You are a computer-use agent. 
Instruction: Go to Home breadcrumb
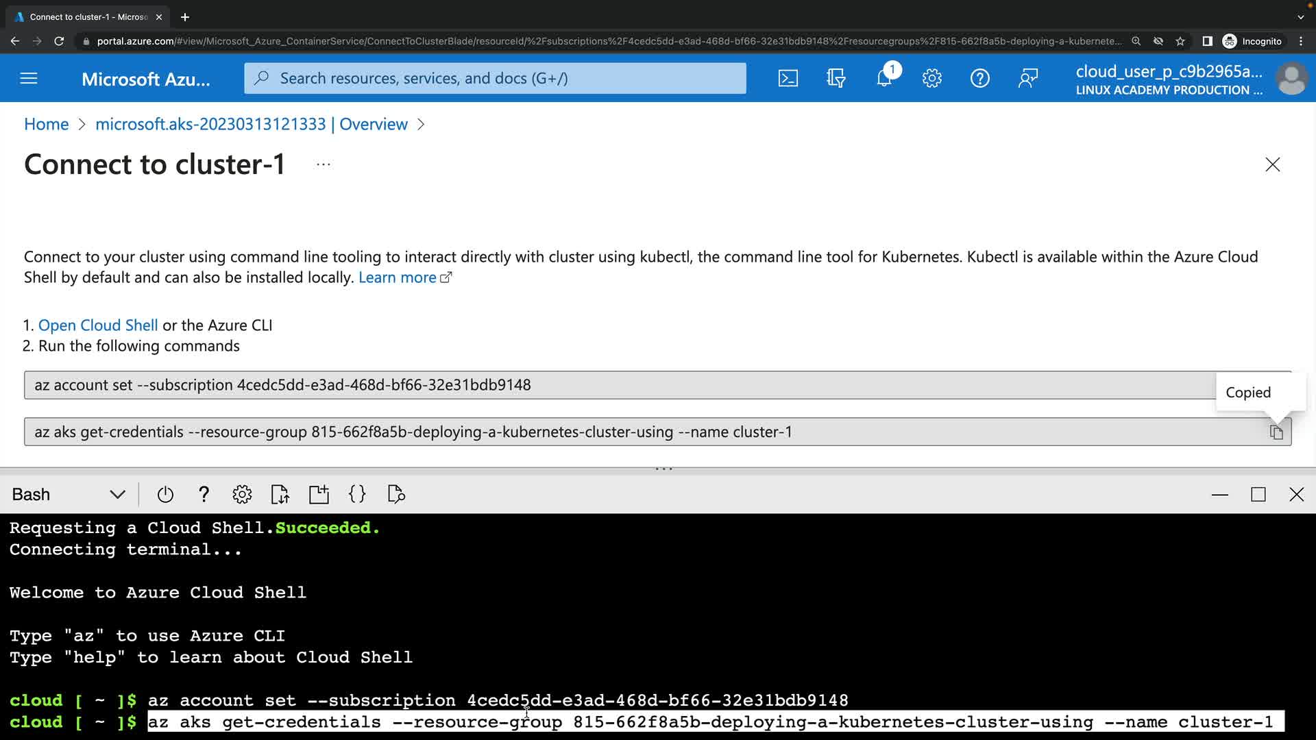click(46, 124)
